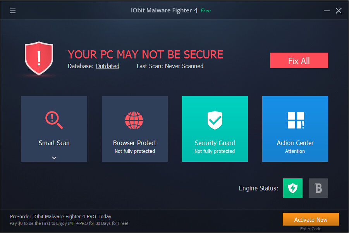The image size is (349, 233).
Task: Open the Enter Code link
Action: (x=311, y=229)
